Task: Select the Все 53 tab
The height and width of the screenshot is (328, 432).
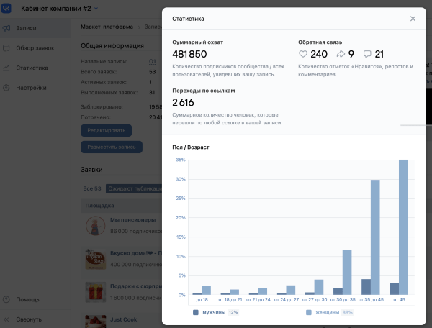Action: pos(92,188)
